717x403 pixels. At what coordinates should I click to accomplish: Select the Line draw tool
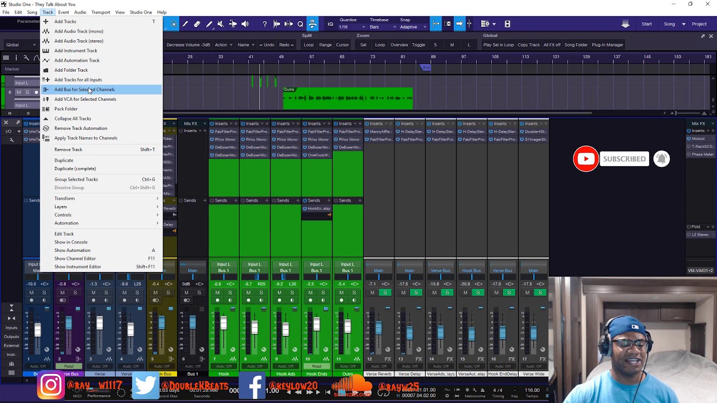(x=209, y=24)
